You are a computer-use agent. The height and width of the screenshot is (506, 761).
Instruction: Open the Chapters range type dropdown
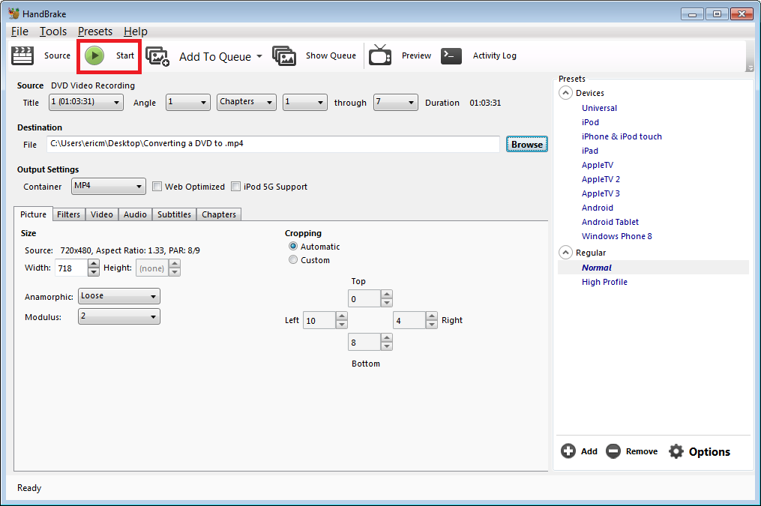pyautogui.click(x=247, y=103)
